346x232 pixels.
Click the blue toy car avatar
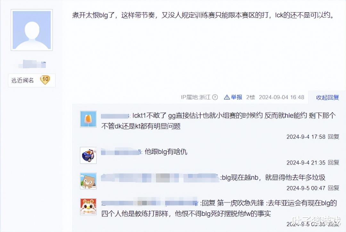(88, 155)
